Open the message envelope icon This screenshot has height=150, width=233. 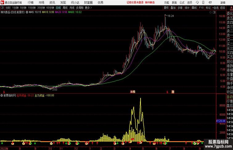[210, 2]
